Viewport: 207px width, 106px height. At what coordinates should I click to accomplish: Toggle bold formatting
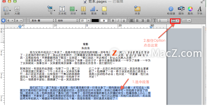click(113, 21)
